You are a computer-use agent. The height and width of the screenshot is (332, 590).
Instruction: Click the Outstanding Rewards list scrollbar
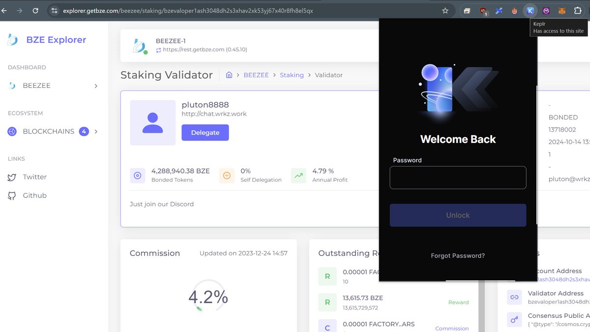(482, 307)
